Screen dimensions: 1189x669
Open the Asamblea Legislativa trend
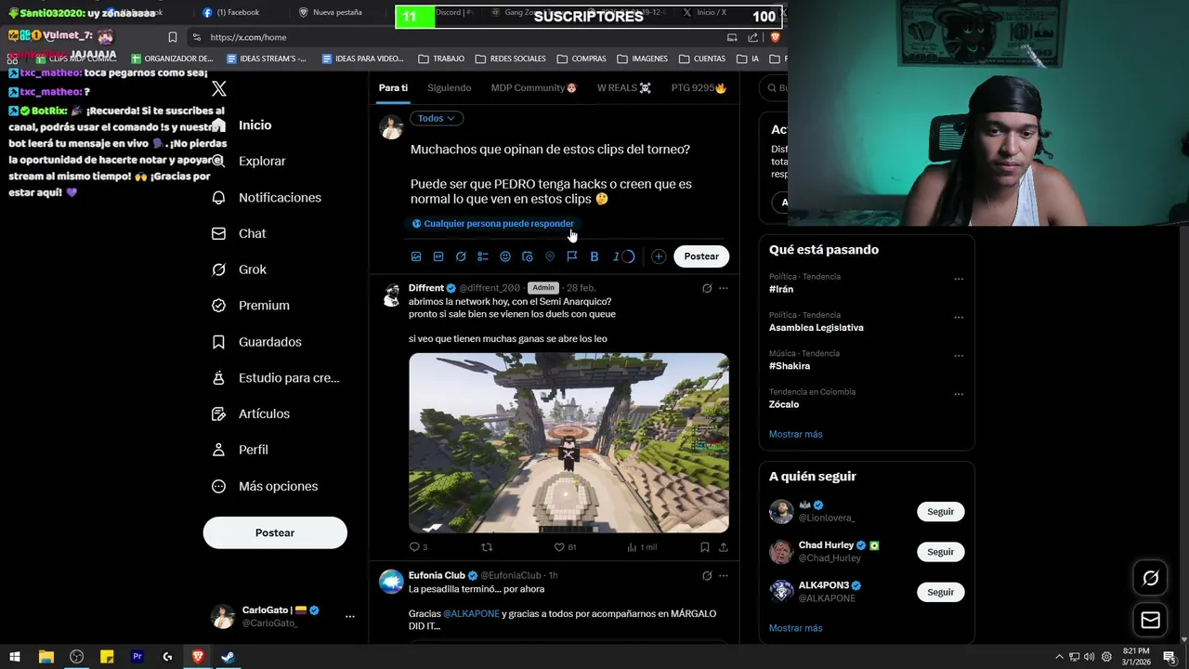point(816,327)
